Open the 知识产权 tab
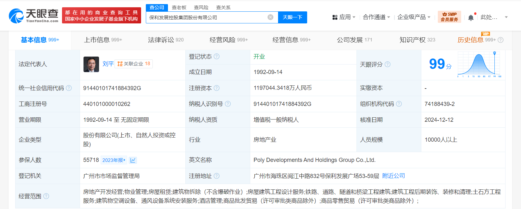This screenshot has width=521, height=209. (417, 40)
